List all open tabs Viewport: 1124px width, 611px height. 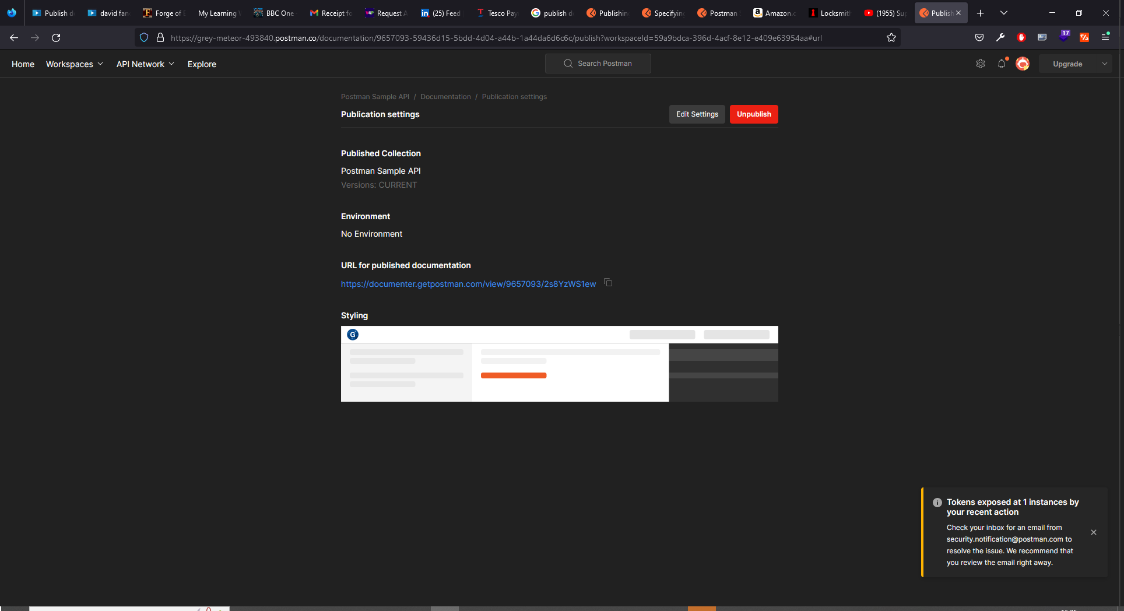tap(1004, 13)
